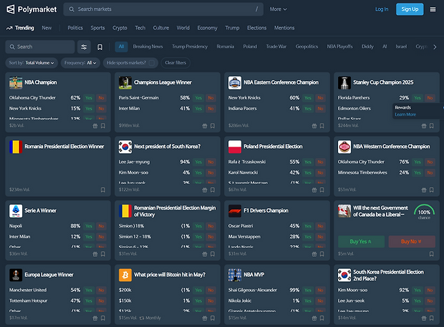
Task: Click the Log In link
Action: click(381, 9)
